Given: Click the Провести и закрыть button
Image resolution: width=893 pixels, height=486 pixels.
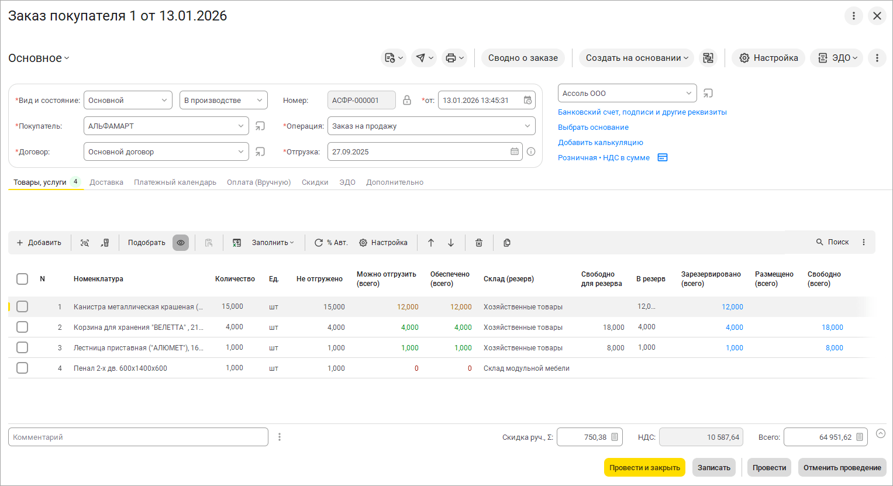Looking at the screenshot, I should [x=644, y=467].
